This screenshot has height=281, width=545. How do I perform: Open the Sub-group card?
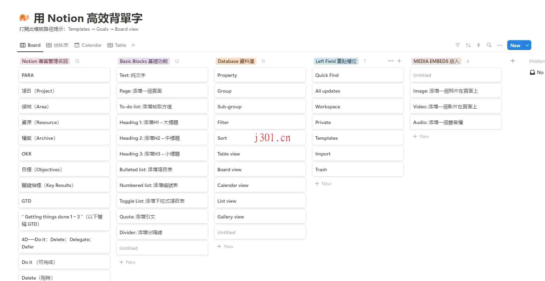click(260, 107)
